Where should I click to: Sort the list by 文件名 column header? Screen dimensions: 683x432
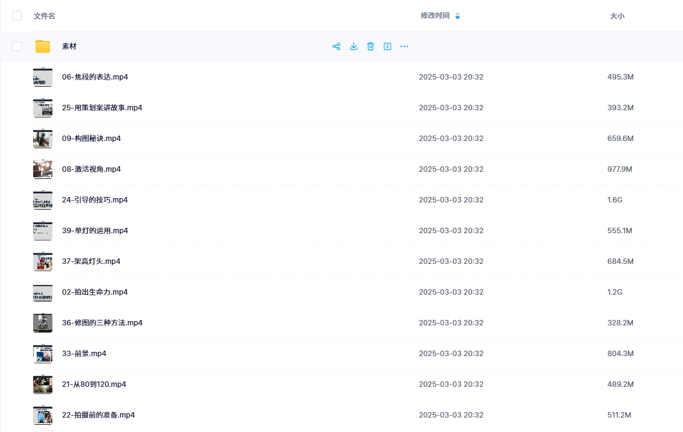44,16
